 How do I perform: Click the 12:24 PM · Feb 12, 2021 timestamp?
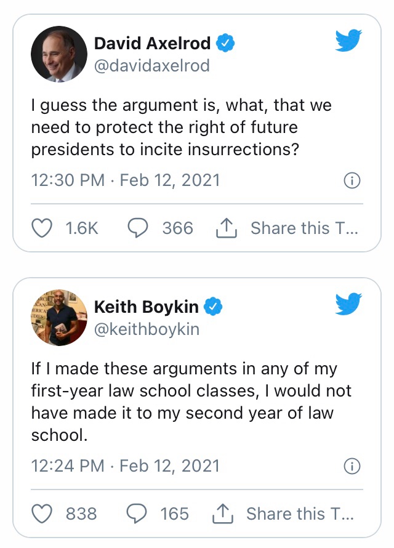tap(125, 465)
